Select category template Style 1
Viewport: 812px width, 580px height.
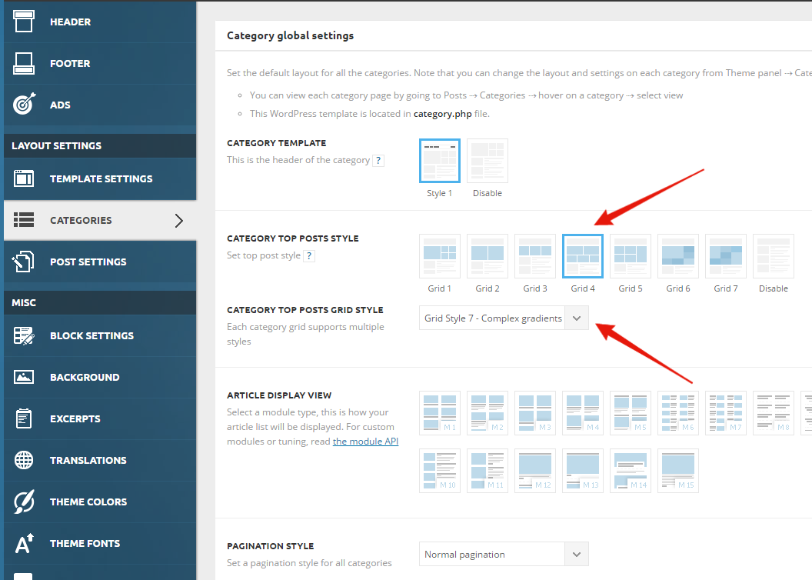click(440, 161)
